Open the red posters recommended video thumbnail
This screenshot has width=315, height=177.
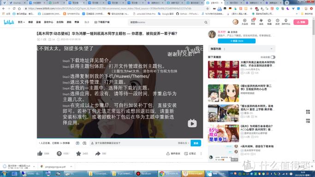(x=223, y=70)
